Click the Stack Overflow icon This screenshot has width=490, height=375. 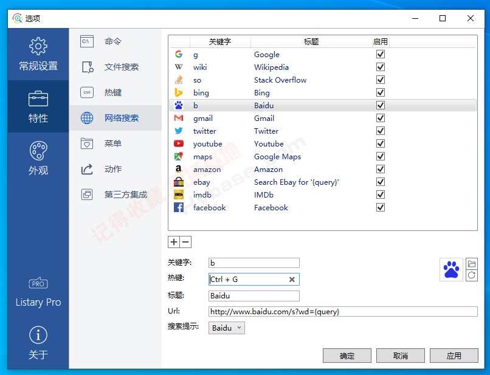click(179, 80)
